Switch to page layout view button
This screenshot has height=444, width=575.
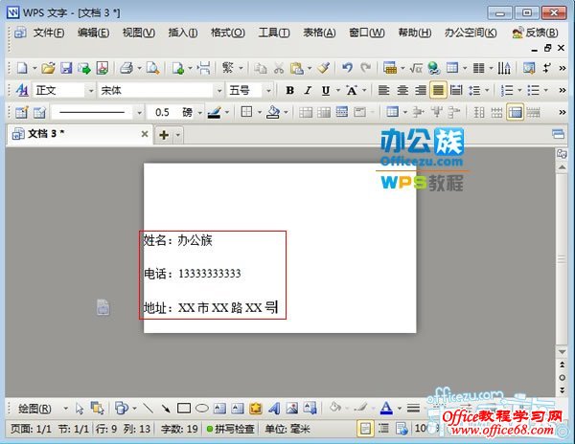365,429
